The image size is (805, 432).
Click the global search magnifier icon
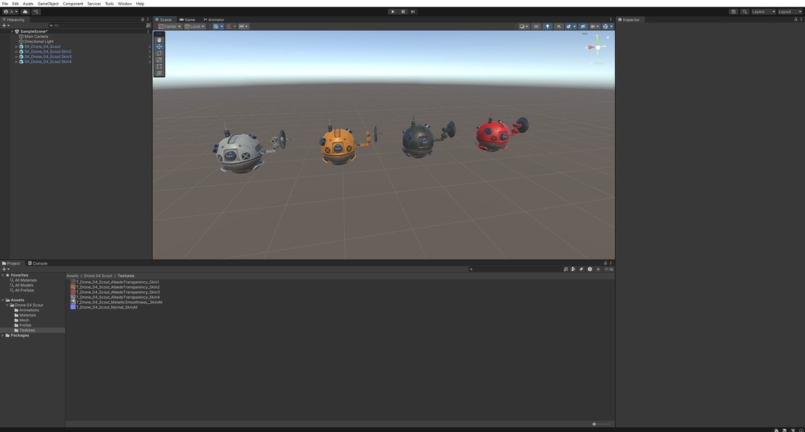coord(745,11)
